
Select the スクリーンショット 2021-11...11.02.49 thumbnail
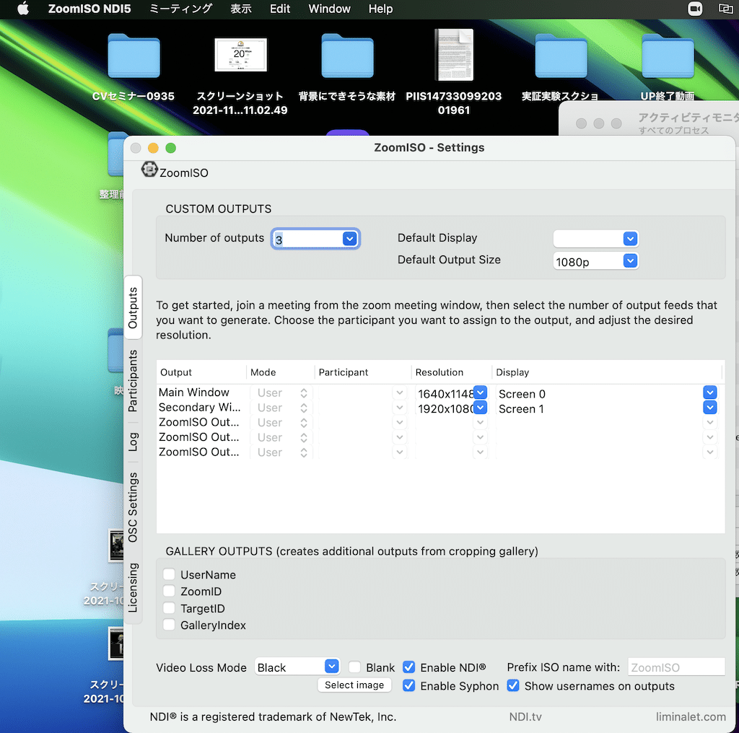(x=240, y=55)
